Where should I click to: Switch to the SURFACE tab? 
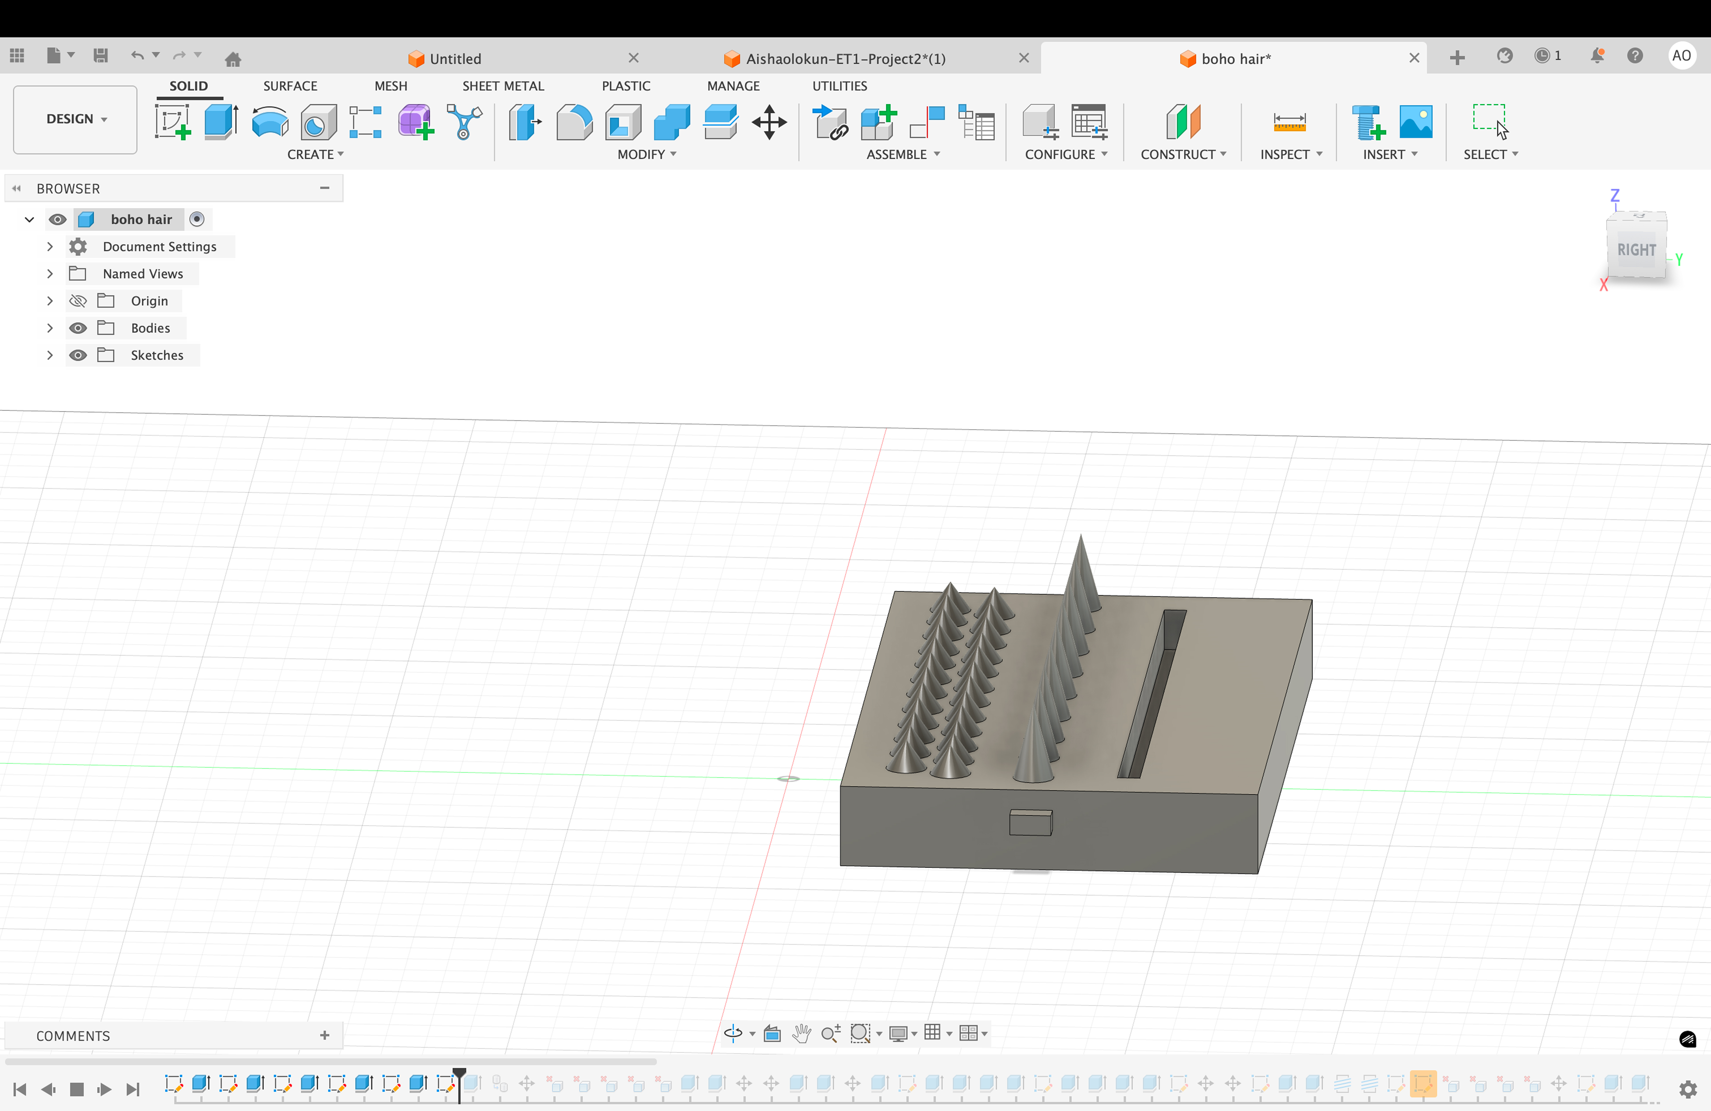click(290, 85)
